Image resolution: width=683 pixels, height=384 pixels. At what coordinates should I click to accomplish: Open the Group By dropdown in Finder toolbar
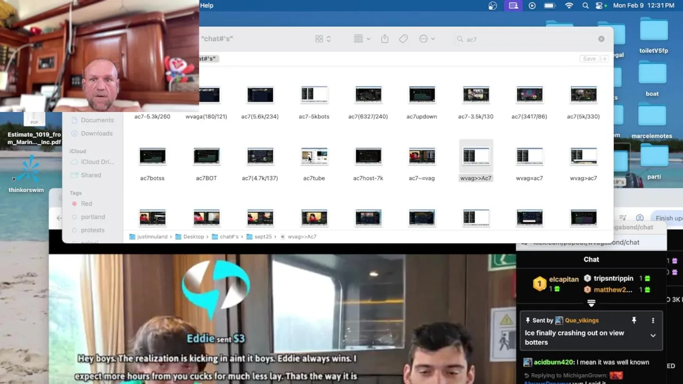pyautogui.click(x=362, y=39)
